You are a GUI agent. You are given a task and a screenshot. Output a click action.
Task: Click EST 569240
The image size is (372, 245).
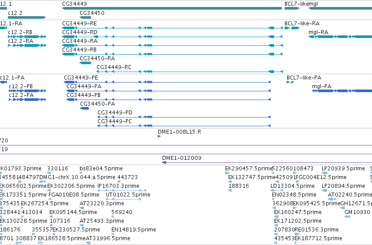tap(122, 212)
